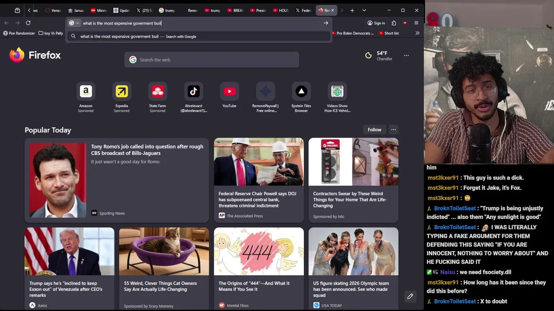The width and height of the screenshot is (554, 311).
Task: Switch to the Google trump tab
Action: click(167, 10)
